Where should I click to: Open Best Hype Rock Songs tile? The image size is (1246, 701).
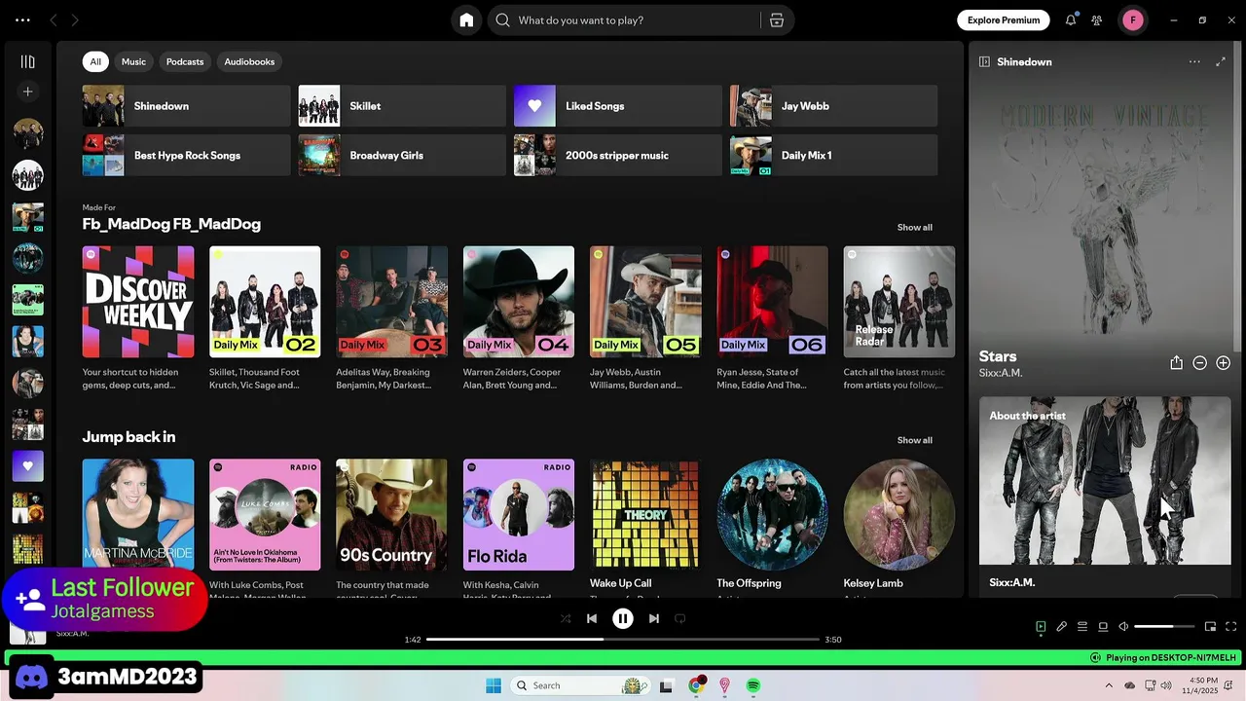click(187, 155)
